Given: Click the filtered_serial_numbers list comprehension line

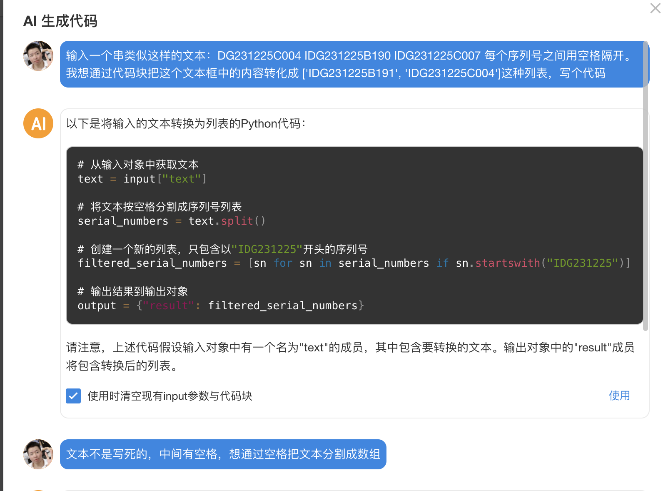Looking at the screenshot, I should pos(354,263).
